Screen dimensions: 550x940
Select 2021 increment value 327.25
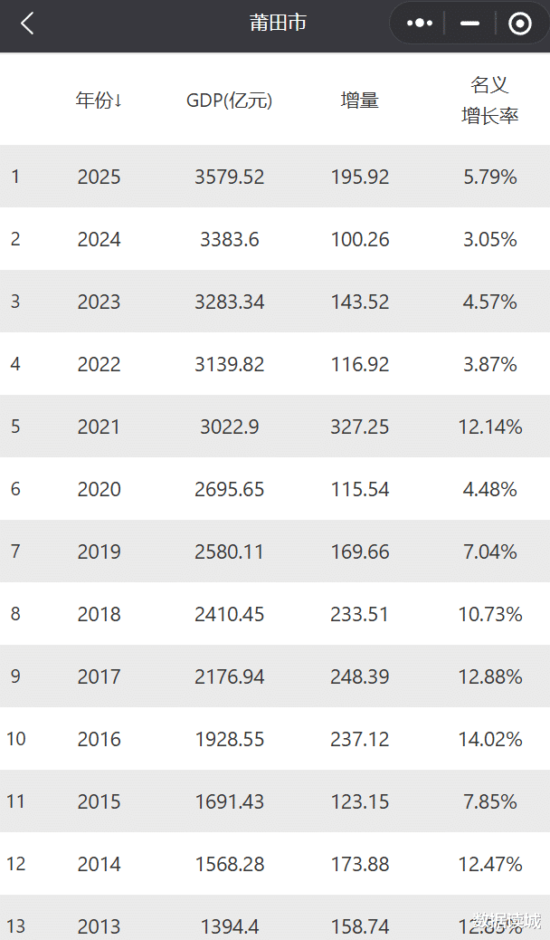(359, 427)
